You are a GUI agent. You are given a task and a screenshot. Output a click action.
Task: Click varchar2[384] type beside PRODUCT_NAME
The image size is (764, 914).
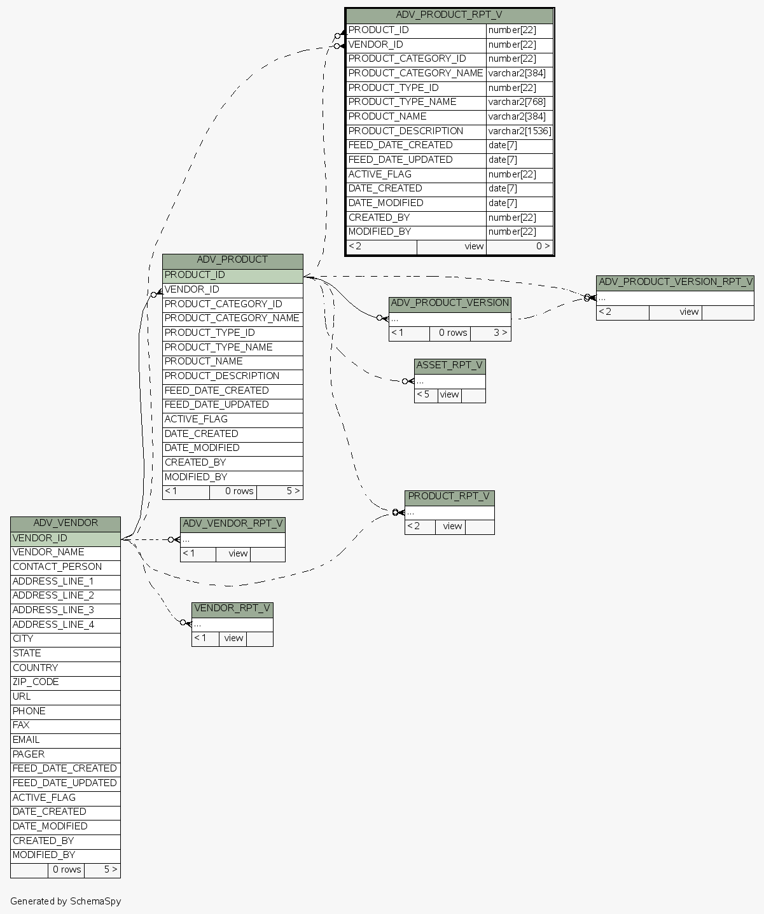click(x=520, y=117)
